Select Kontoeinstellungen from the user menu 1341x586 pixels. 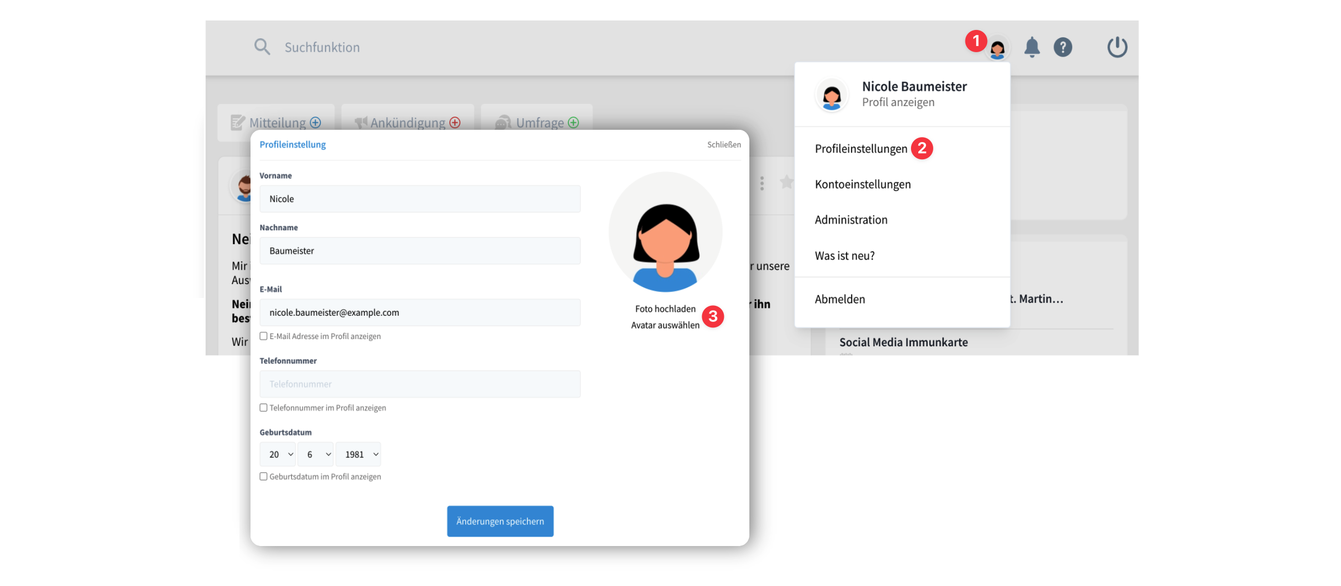pos(862,184)
